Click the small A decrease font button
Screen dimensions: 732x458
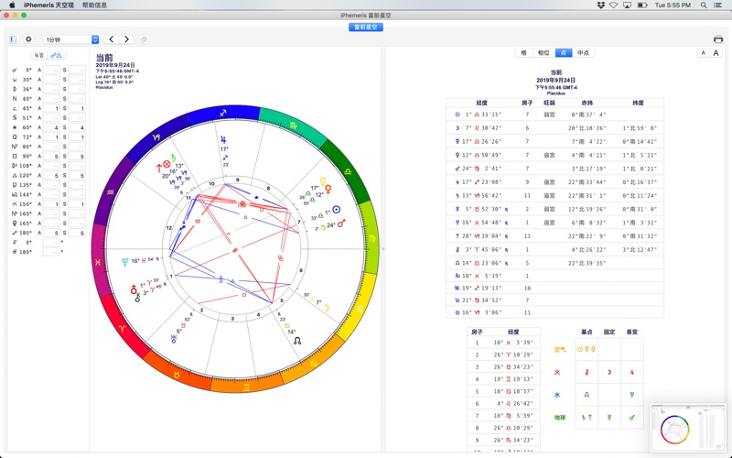[x=704, y=53]
